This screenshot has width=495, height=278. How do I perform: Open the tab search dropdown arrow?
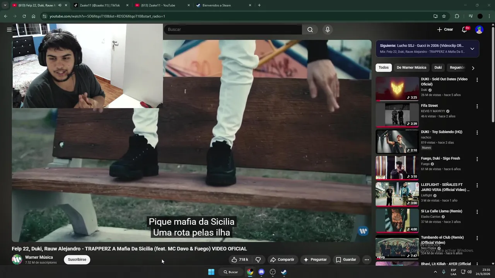5,5
